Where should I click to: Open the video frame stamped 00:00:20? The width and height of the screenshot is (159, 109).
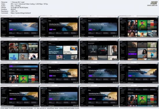[x=20, y=50]
